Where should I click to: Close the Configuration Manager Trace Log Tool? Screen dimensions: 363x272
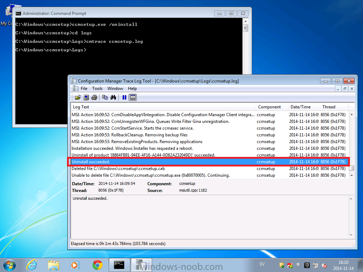click(x=349, y=81)
